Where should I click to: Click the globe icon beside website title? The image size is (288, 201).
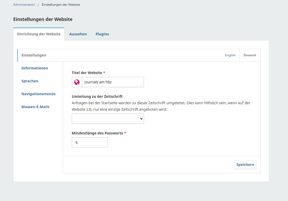77,82
